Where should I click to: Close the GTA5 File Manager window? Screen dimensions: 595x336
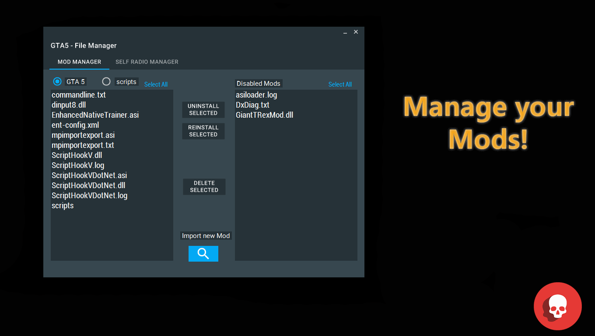point(356,32)
